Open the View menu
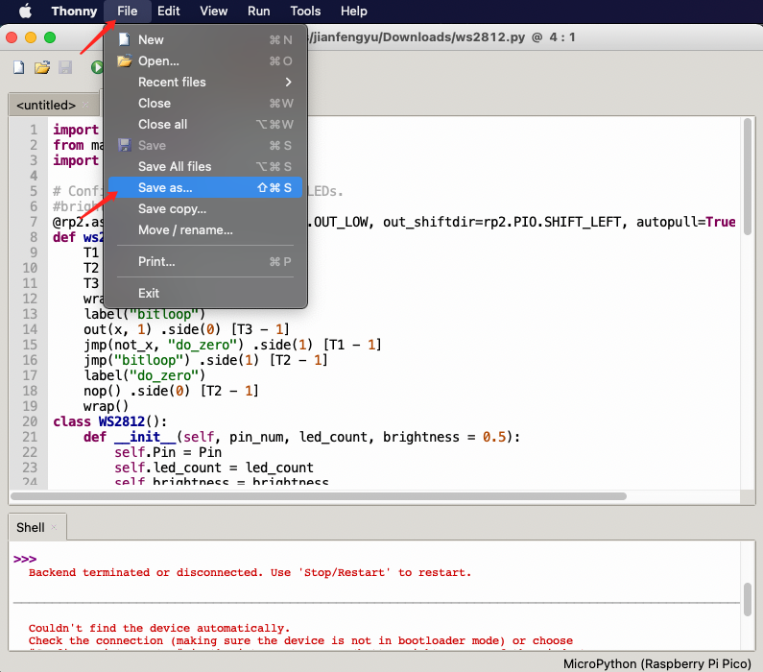 coord(214,11)
